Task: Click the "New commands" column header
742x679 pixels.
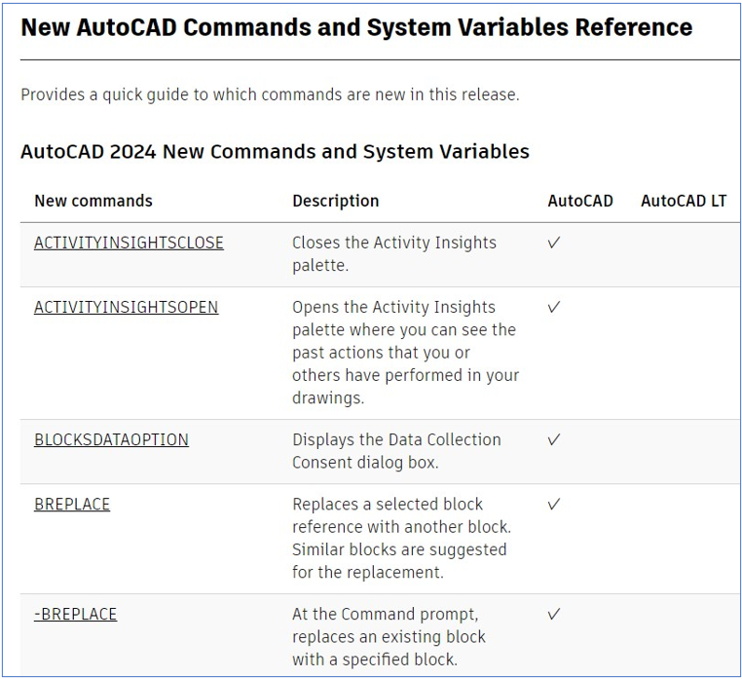Action: [93, 201]
